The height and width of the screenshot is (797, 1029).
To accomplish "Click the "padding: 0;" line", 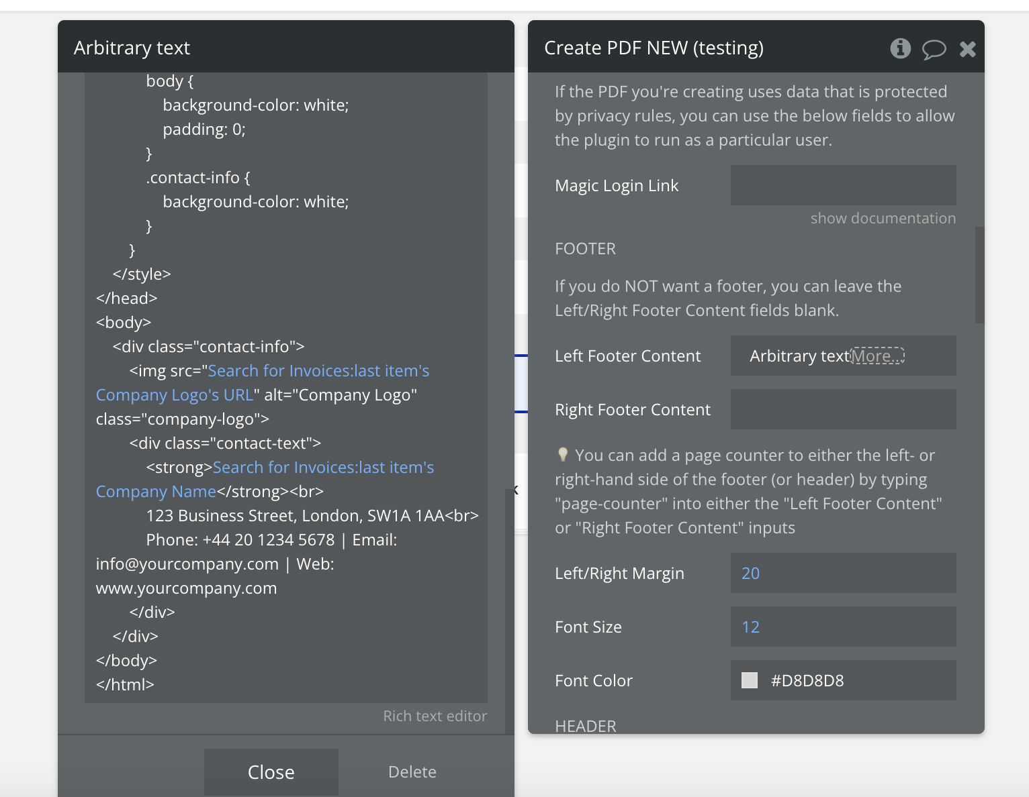I will pos(204,129).
